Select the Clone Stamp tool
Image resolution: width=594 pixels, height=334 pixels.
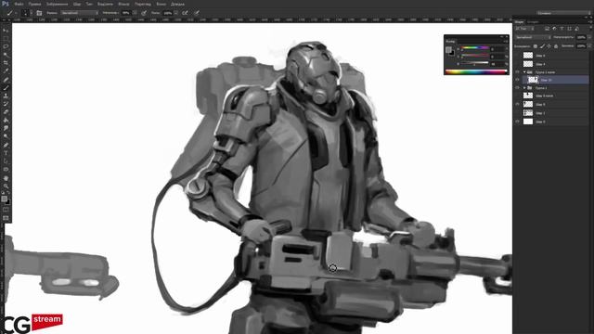tap(6, 96)
